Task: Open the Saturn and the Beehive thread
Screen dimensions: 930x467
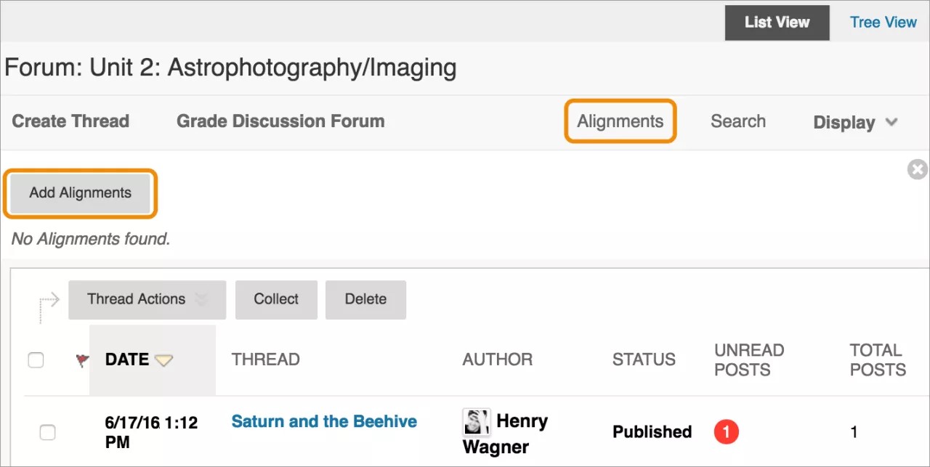Action: click(x=324, y=421)
